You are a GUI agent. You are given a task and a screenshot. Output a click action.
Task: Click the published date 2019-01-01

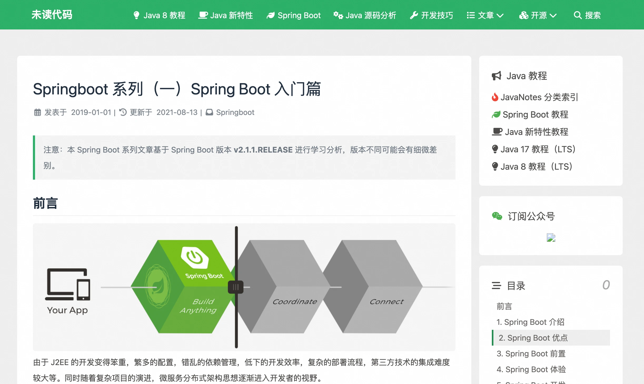point(91,112)
